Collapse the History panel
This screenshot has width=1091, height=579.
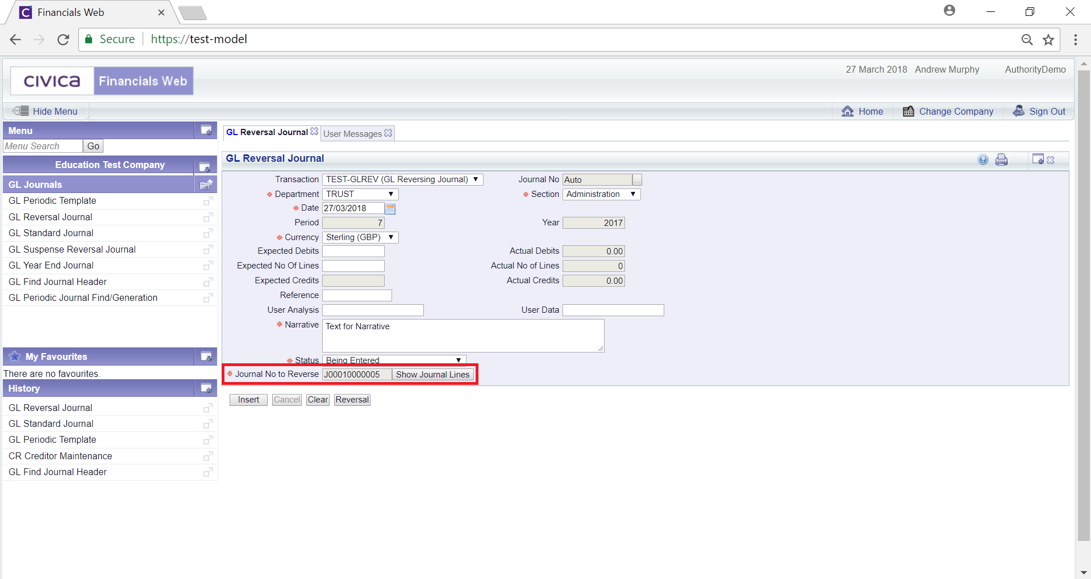[x=206, y=388]
